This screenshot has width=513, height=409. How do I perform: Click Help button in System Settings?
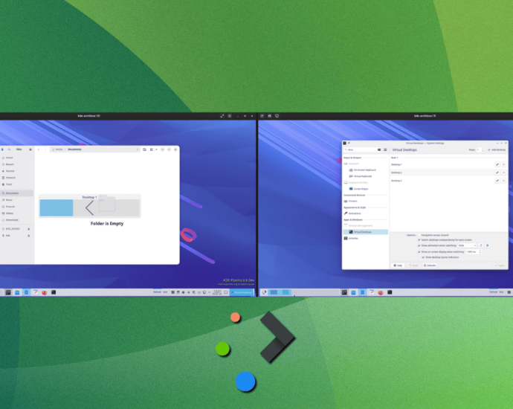[x=399, y=265]
